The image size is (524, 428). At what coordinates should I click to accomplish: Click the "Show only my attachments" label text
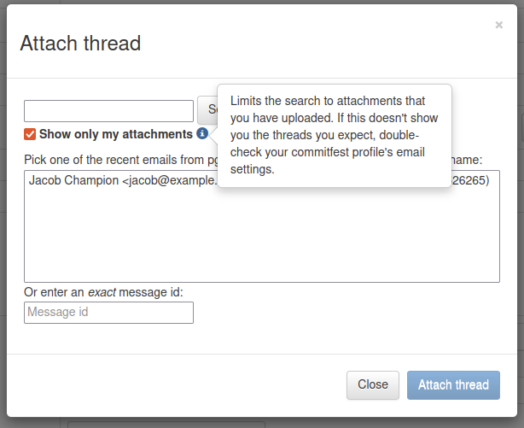click(x=115, y=134)
